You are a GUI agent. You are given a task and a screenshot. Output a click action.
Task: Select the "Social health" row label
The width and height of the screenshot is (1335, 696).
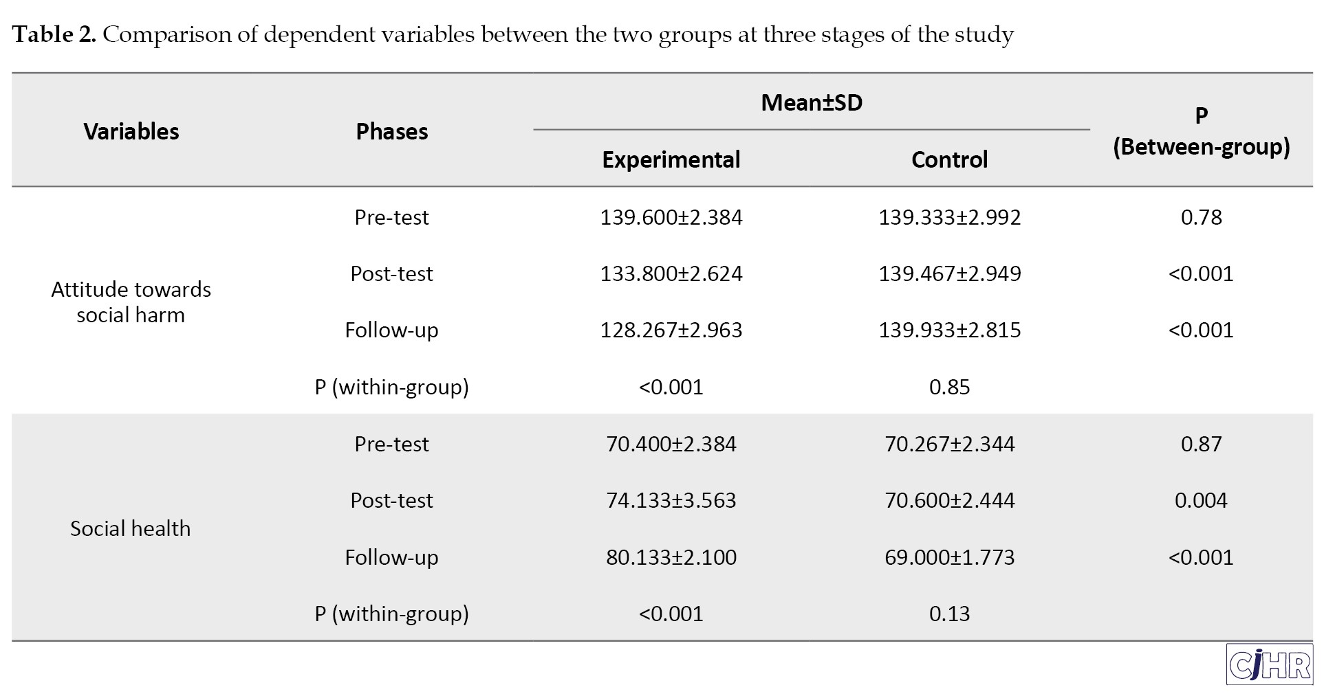coord(131,528)
